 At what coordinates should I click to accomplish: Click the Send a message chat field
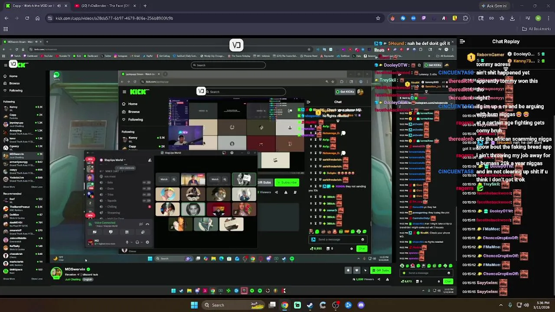pos(427,273)
